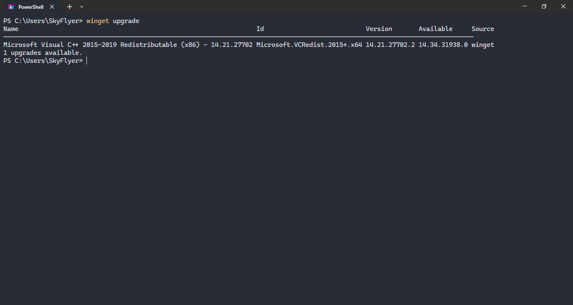This screenshot has width=573, height=305.
Task: Click the Source column header
Action: [483, 28]
